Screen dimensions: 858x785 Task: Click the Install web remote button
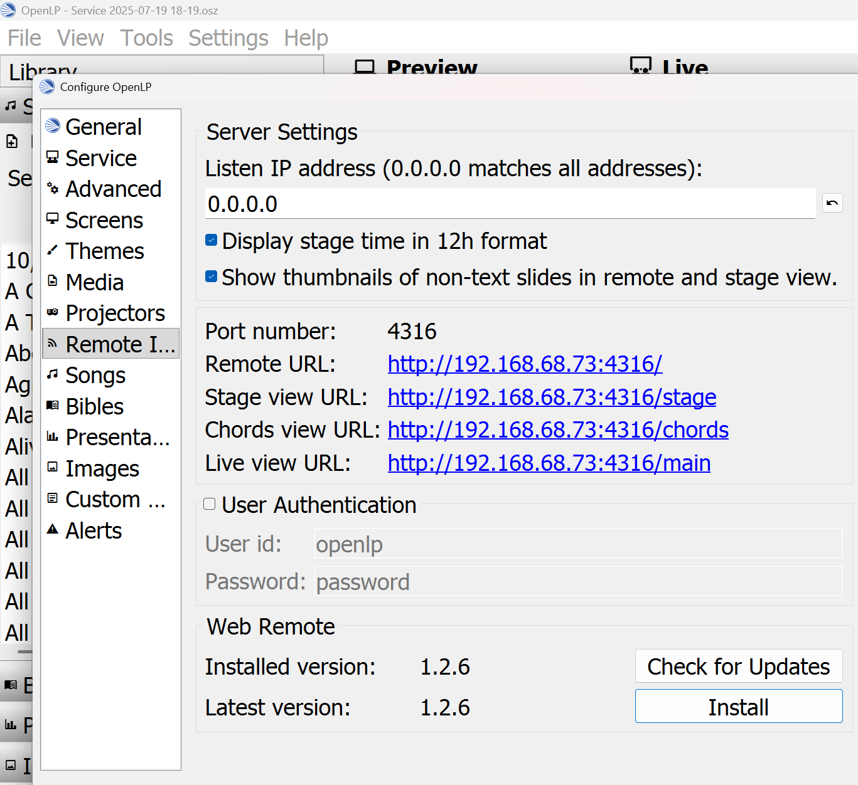pos(738,707)
